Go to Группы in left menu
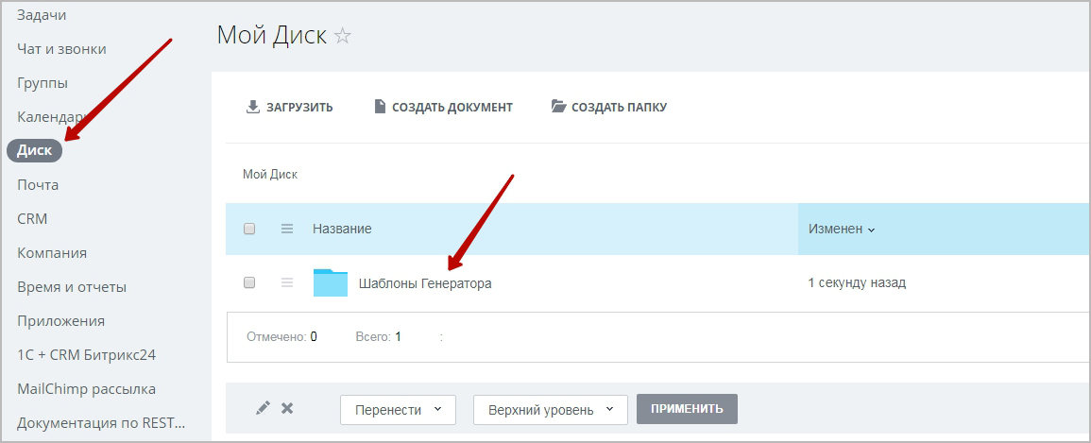Image resolution: width=1091 pixels, height=443 pixels. tap(43, 83)
